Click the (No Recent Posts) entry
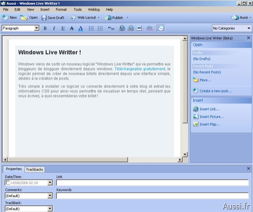 [207, 72]
